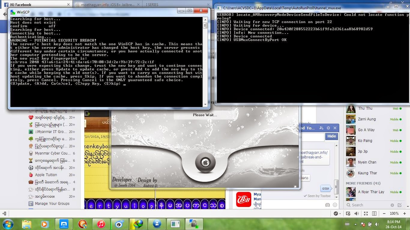This screenshot has height=230, width=410.
Task: Click Kaung Thar's avatar in friends list
Action: (351, 173)
